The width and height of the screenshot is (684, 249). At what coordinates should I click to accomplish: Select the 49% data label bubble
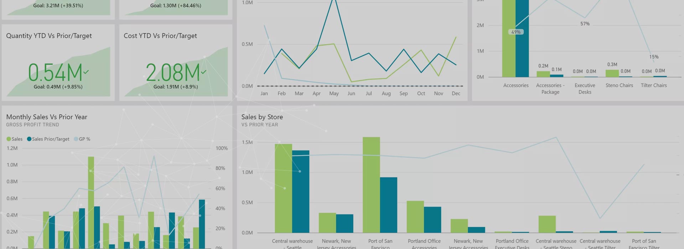tap(515, 32)
